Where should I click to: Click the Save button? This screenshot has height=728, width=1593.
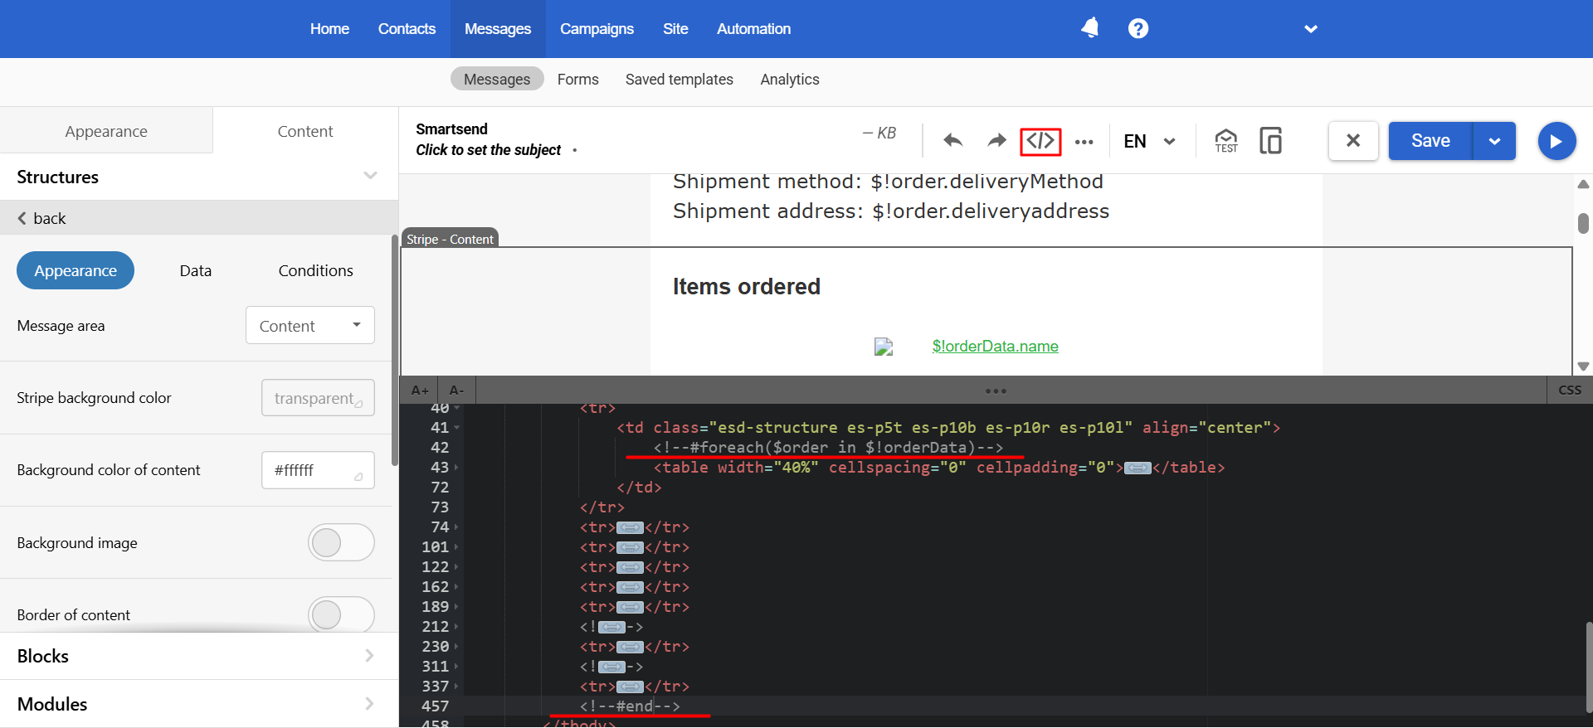coord(1430,141)
